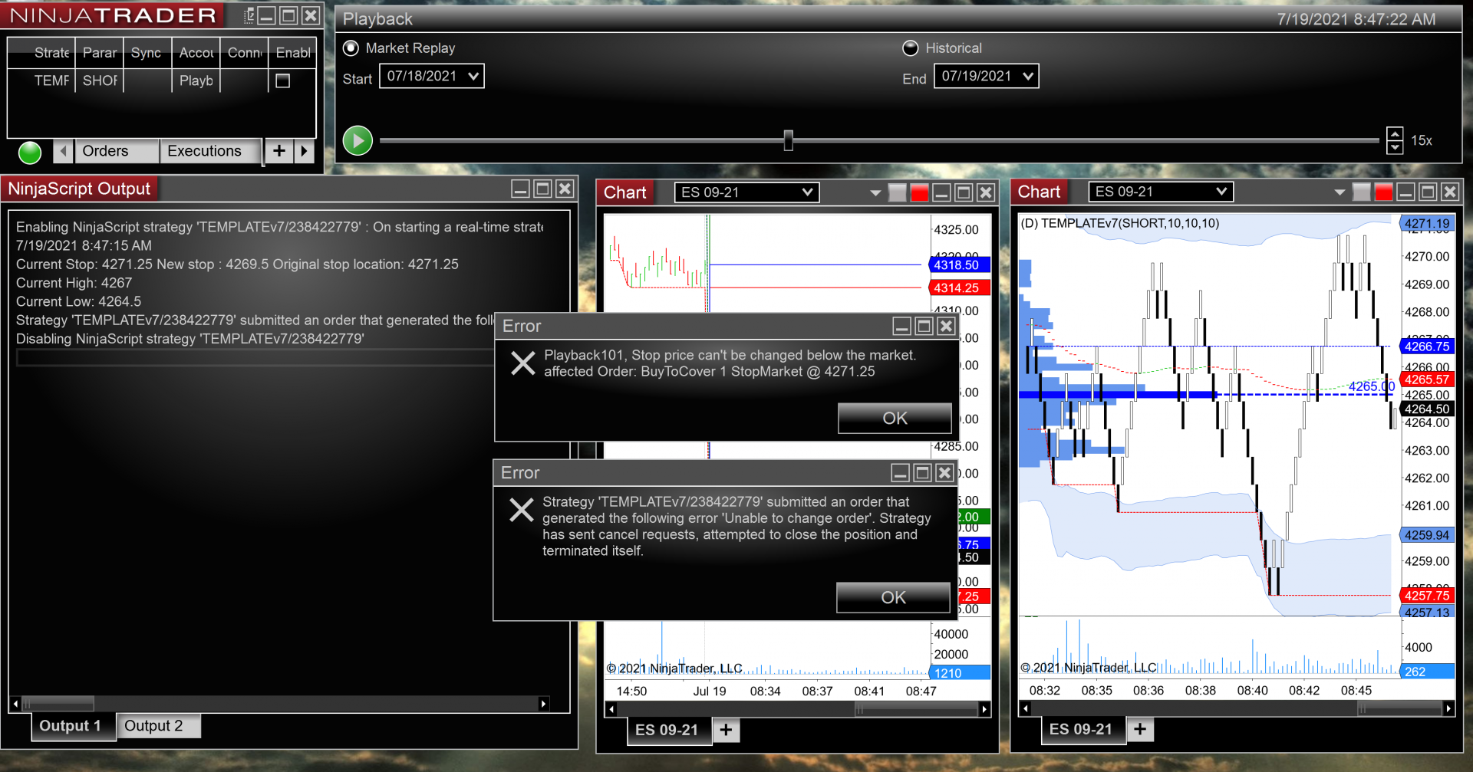
Task: Click the Playback account cell of the strategy row
Action: [x=196, y=80]
